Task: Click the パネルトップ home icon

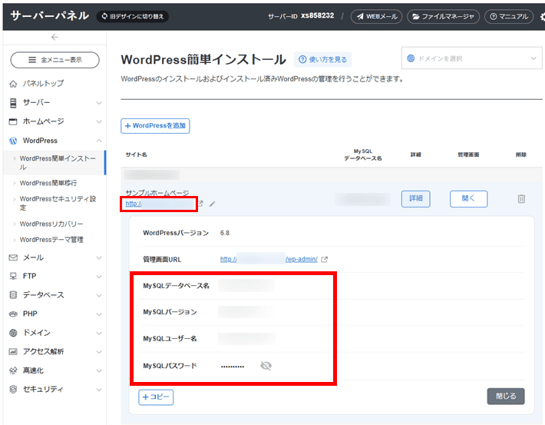Action: click(13, 84)
